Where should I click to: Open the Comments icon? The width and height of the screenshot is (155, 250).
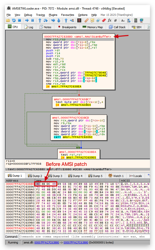point(92,20)
